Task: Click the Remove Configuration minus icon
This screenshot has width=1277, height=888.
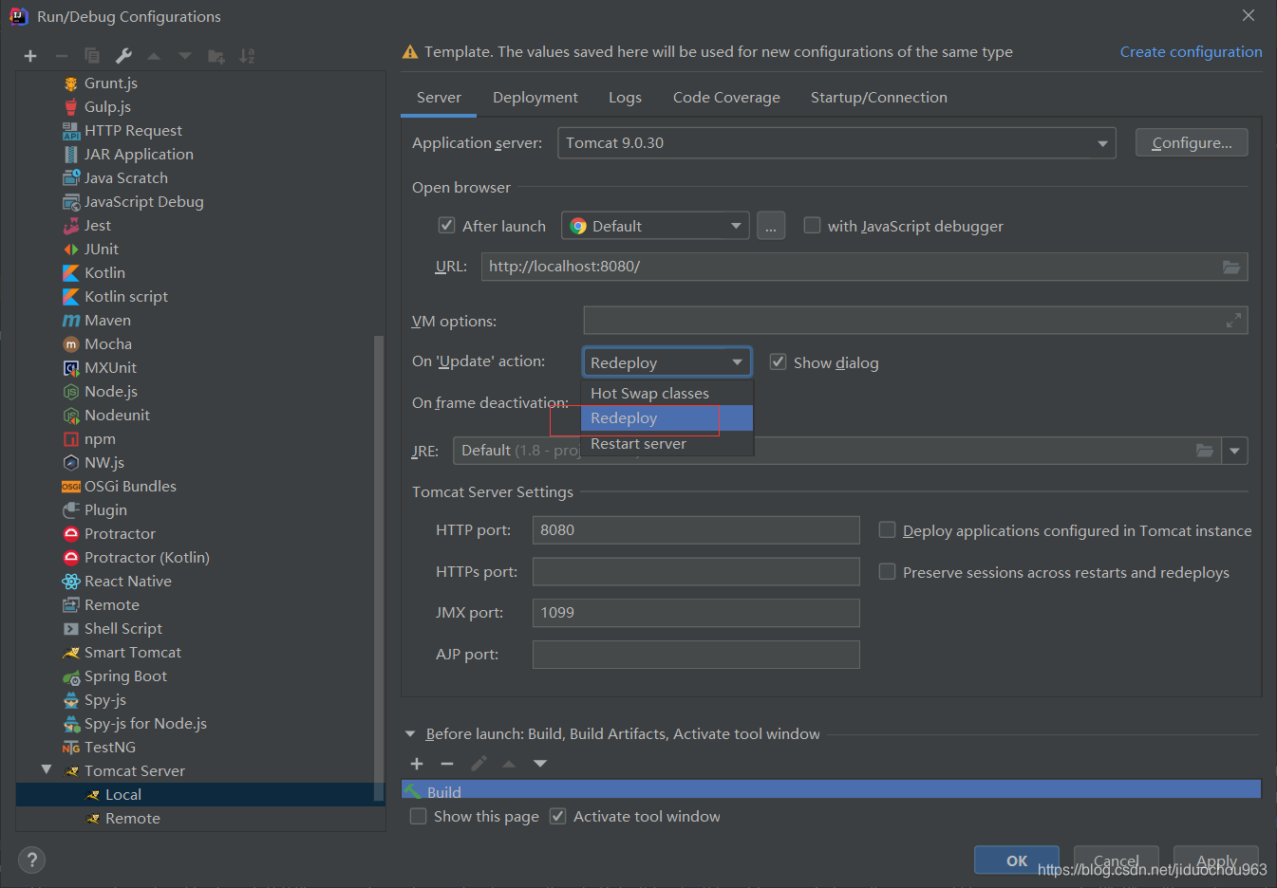Action: (62, 57)
